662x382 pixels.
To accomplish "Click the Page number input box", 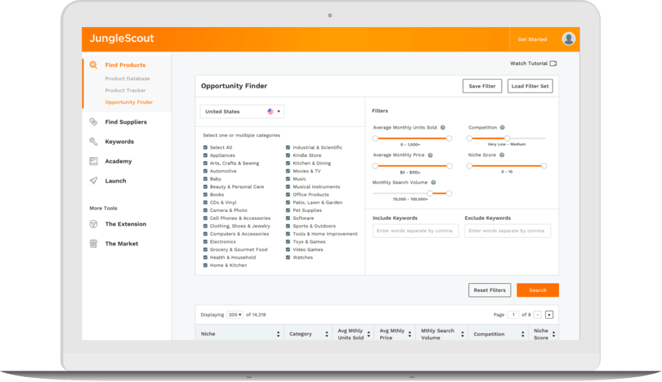I will pos(513,315).
